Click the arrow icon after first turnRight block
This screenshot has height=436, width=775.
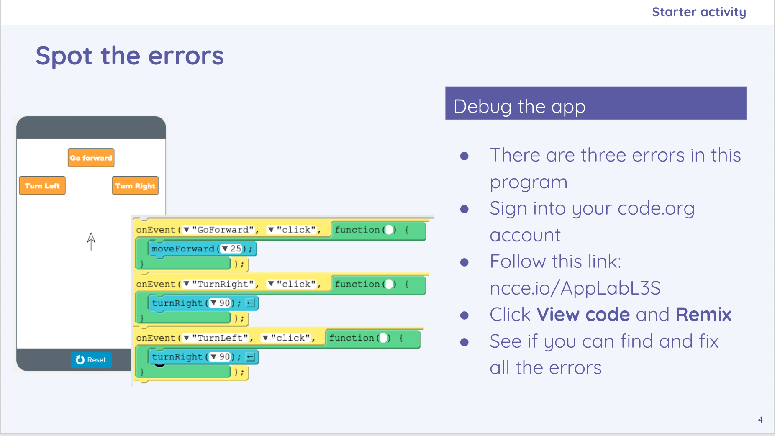pos(250,303)
